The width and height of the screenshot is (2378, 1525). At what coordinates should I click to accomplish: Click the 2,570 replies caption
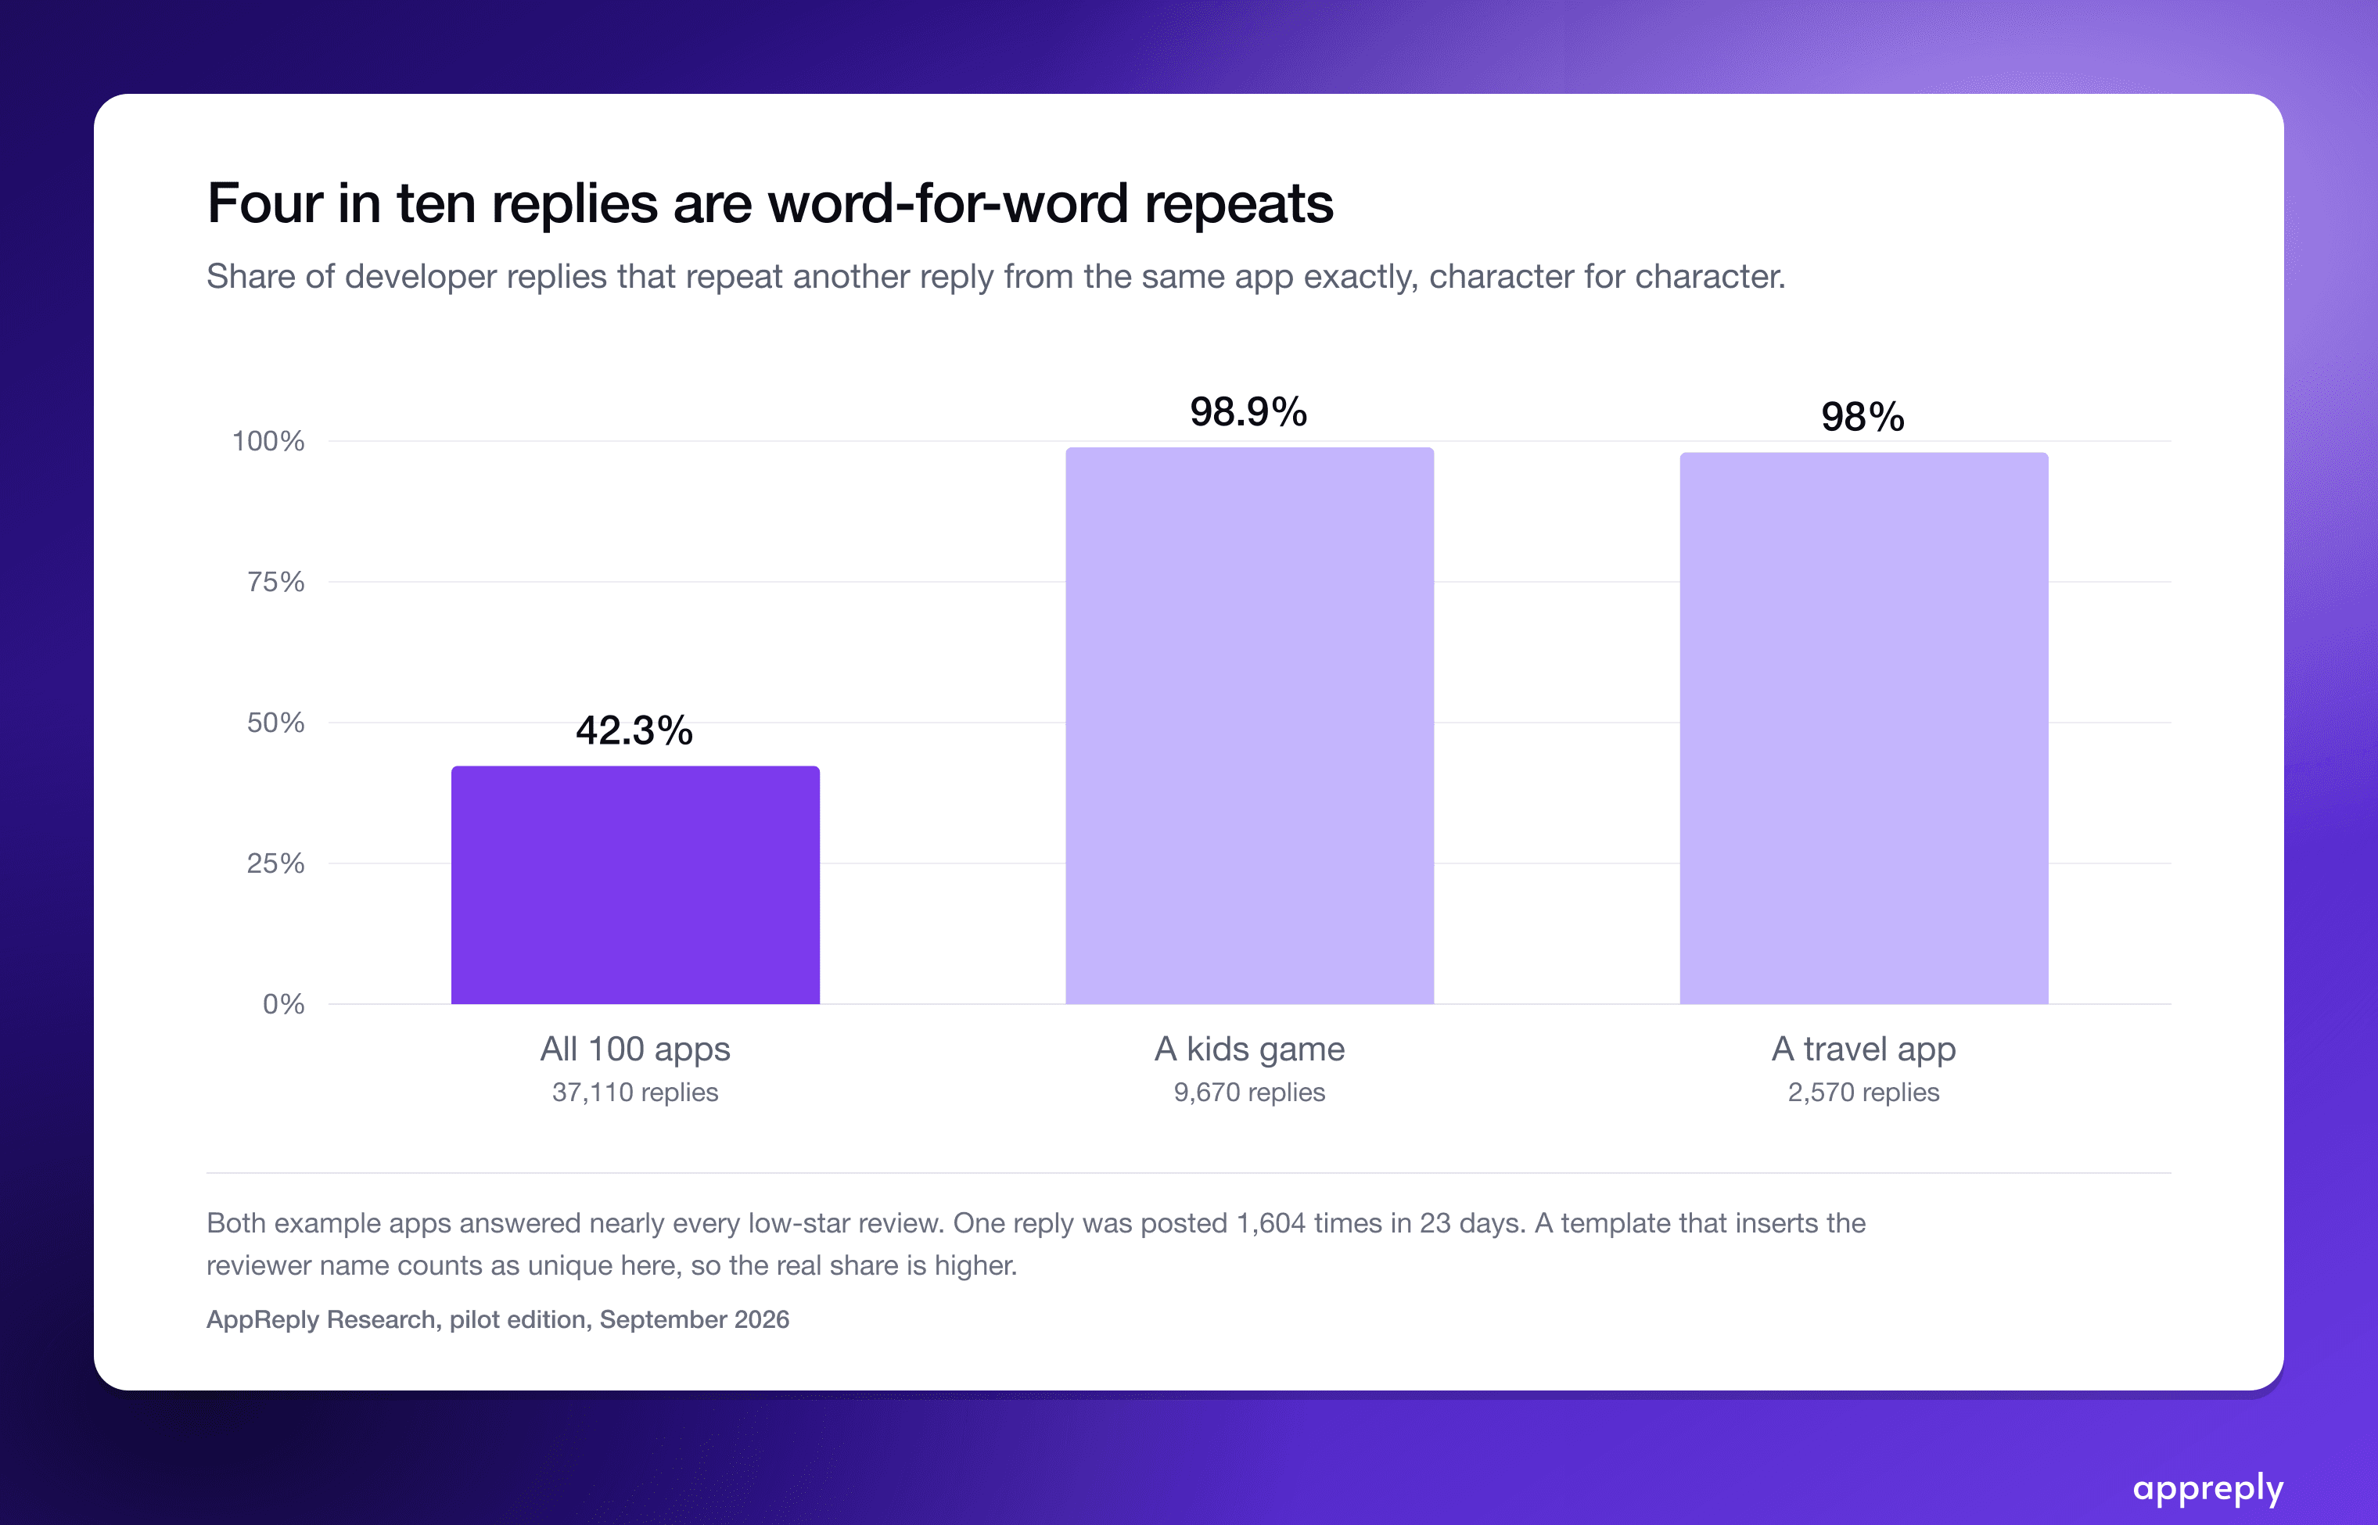click(x=1863, y=1093)
